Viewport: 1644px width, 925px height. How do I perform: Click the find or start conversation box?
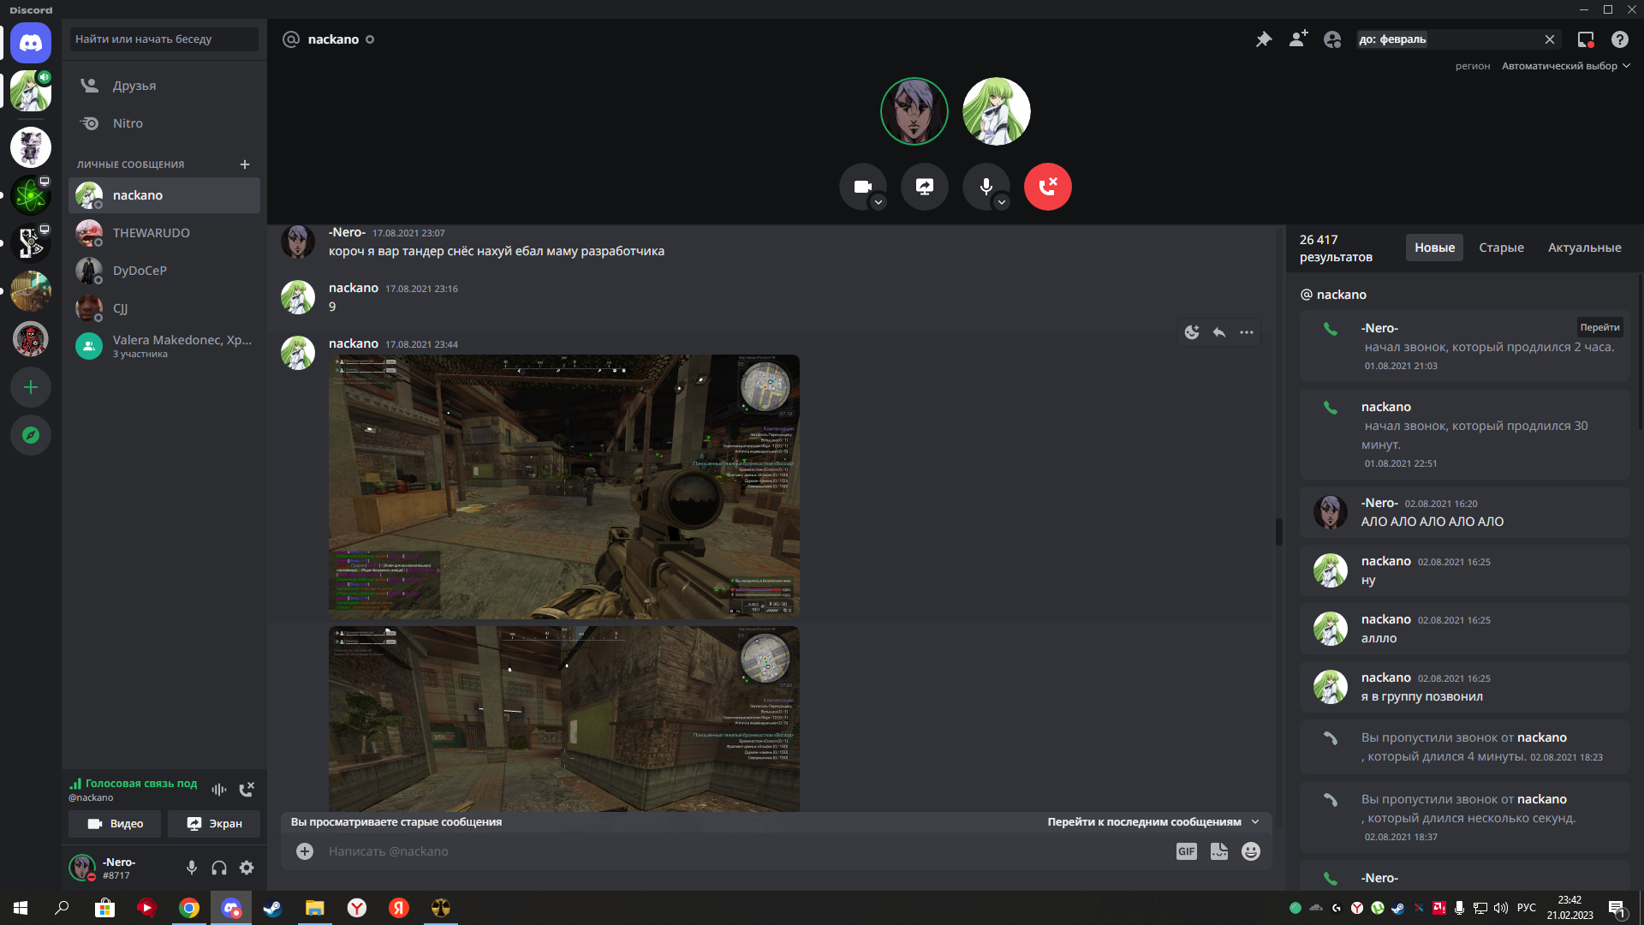[164, 39]
